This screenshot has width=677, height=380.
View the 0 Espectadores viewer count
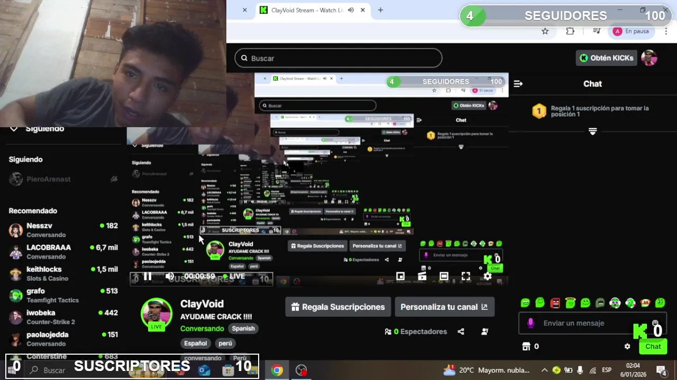pyautogui.click(x=416, y=331)
